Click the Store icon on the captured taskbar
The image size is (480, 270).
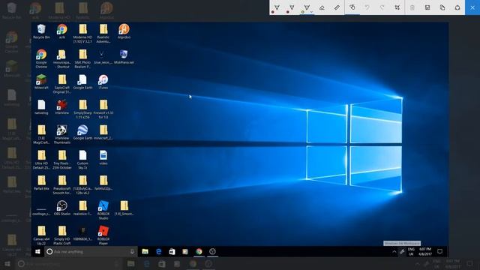172,252
